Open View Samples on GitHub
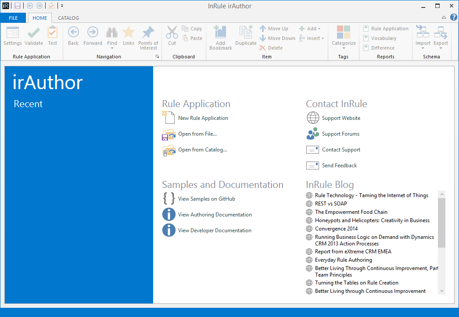 coord(206,199)
